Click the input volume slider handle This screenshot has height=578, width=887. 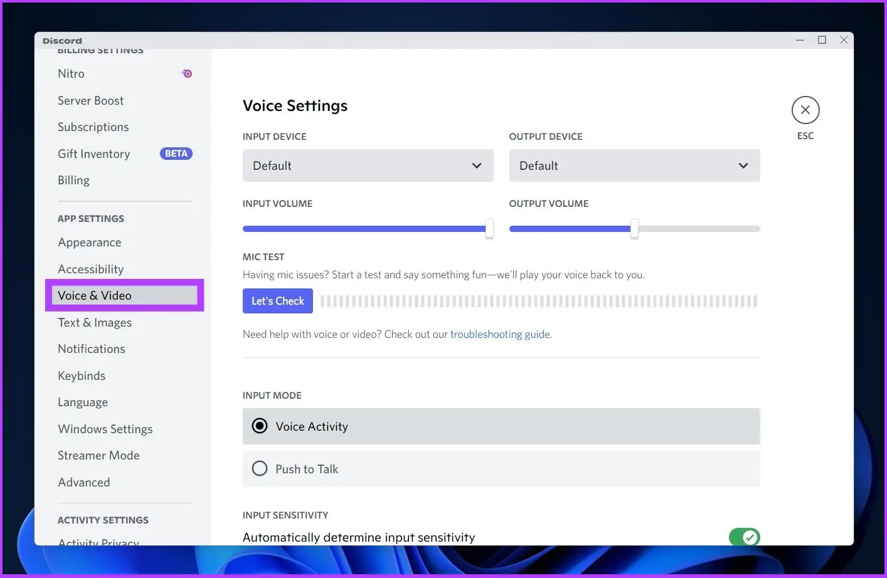click(489, 229)
